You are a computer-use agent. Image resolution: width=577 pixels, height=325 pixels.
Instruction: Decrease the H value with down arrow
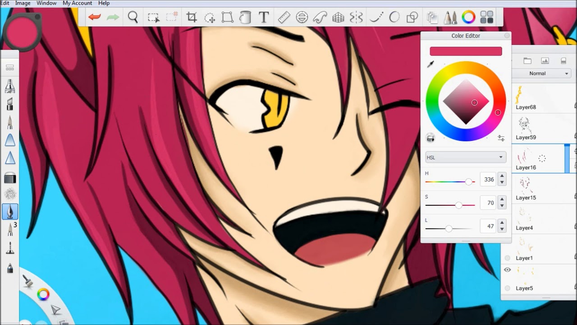tap(502, 182)
